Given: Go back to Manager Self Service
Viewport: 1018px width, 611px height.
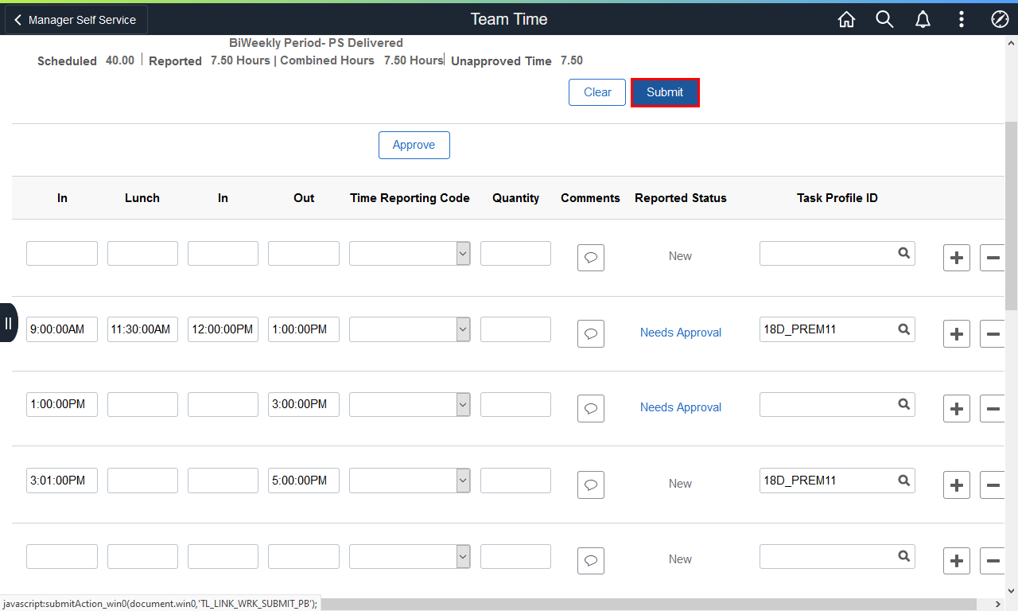Looking at the screenshot, I should tap(76, 20).
